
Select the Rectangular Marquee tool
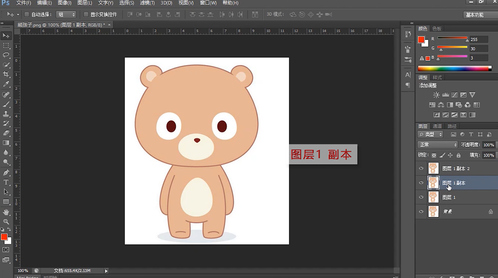[6, 46]
